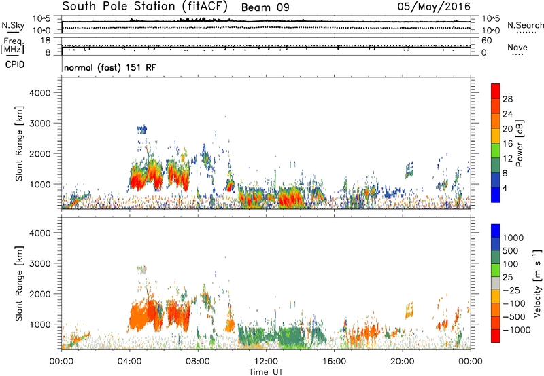Screen dimensions: 544x376
Task: Click the blue top of the Velocity colorbar
Action: (x=496, y=231)
